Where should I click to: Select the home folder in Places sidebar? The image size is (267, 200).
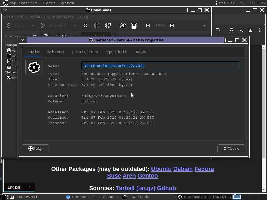11,50
